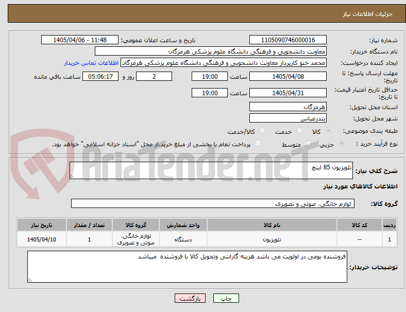Click the response deadline date 1405/04/08
This screenshot has height=312, width=406.
point(288,76)
